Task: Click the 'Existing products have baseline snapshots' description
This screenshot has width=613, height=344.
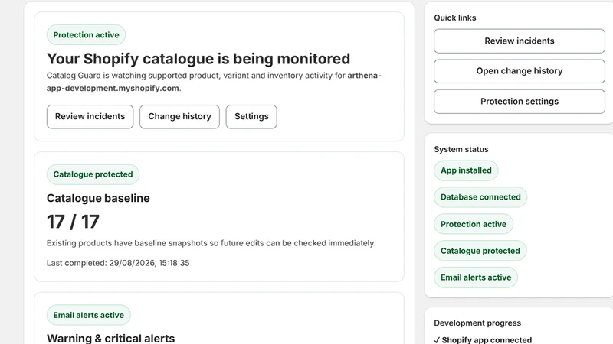Action: tap(211, 243)
